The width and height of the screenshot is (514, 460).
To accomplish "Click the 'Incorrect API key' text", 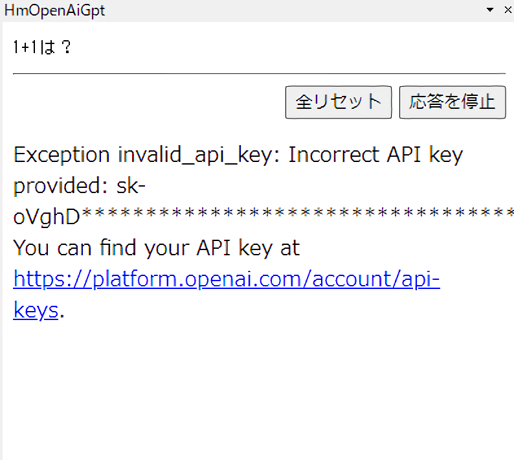I will coord(375,155).
